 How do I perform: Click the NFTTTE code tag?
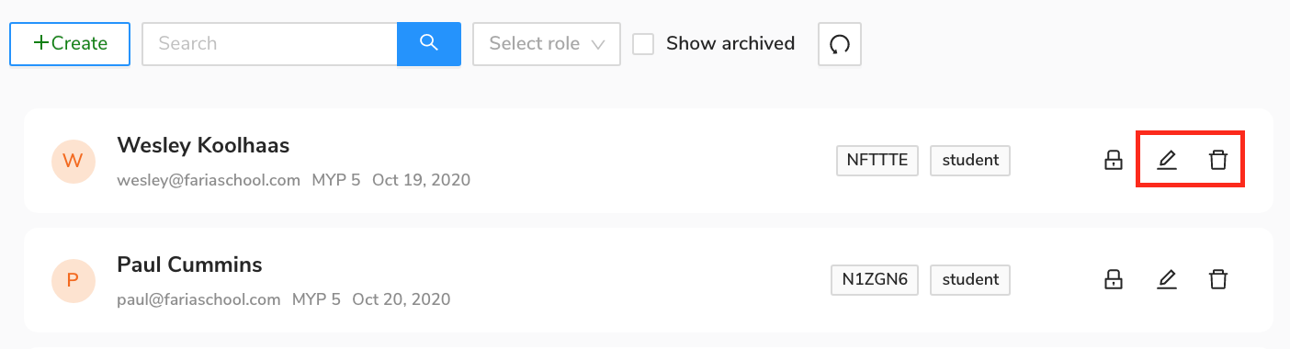click(877, 160)
